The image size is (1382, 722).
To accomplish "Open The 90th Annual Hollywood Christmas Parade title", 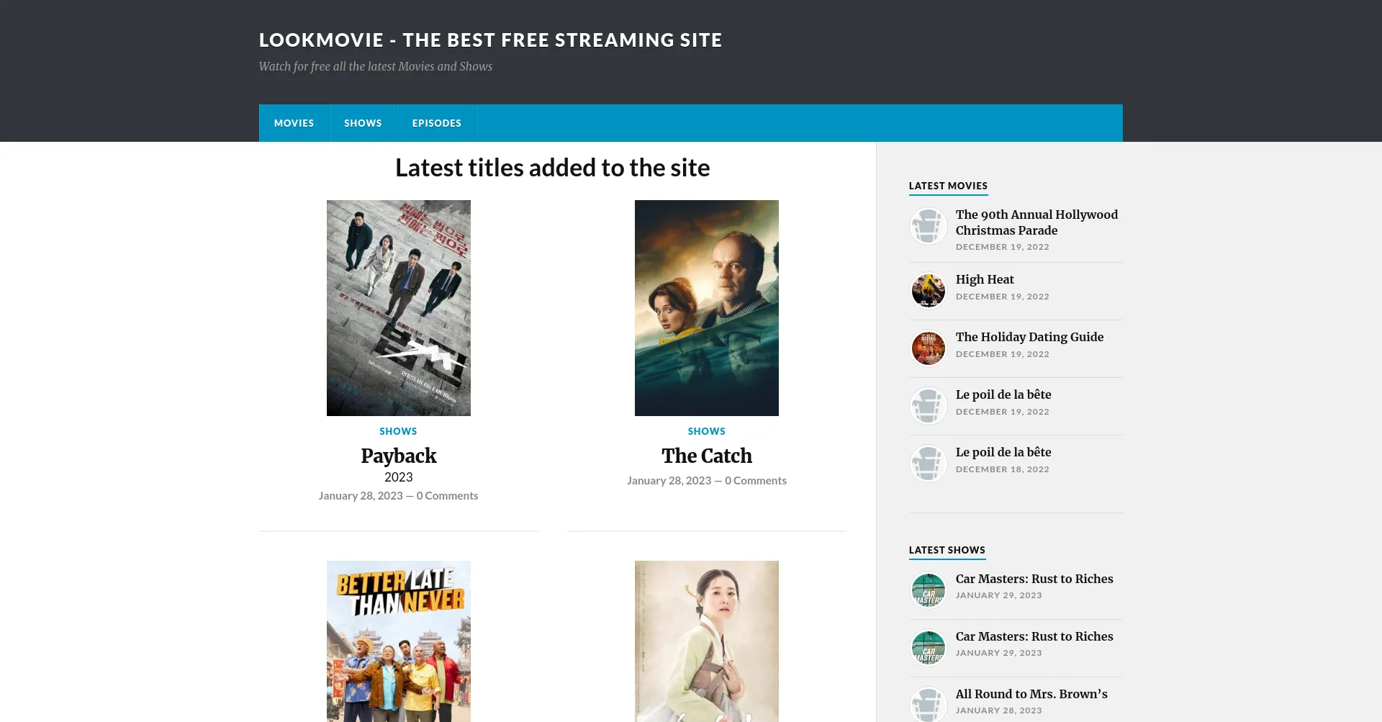I will tap(1036, 222).
